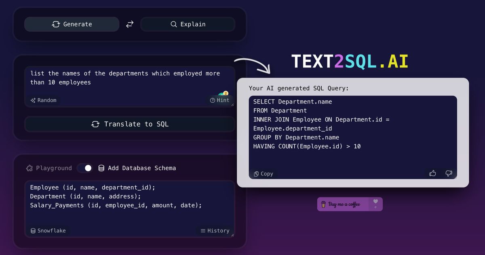This screenshot has width=485, height=255.
Task: Click the swap arrows between Generate and Explain
Action: coord(129,24)
